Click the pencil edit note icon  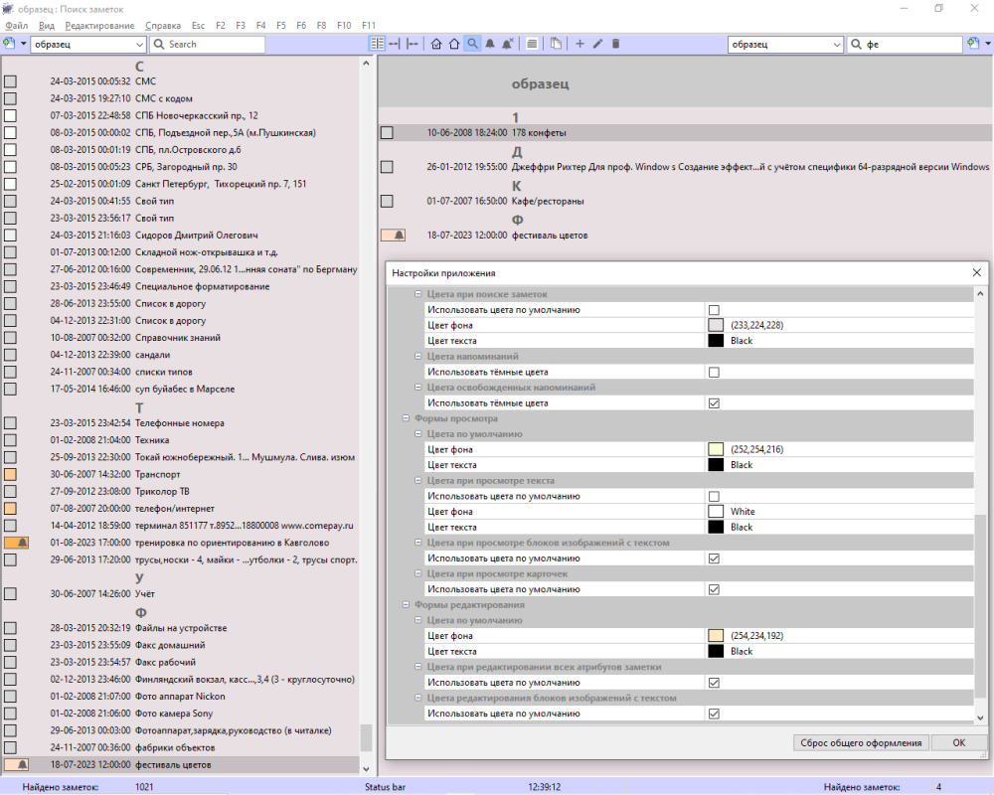597,44
